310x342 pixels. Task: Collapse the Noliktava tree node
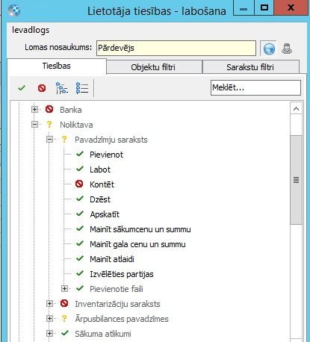(34, 124)
